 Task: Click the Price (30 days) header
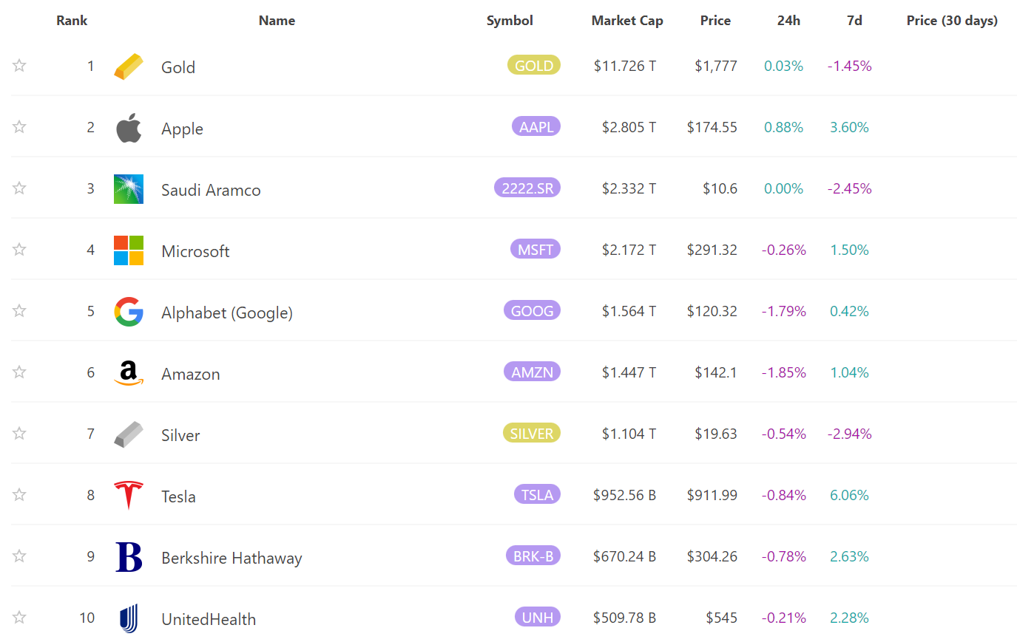(x=952, y=21)
